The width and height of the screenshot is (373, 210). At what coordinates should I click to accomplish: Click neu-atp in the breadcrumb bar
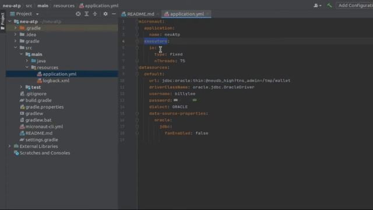click(x=12, y=5)
